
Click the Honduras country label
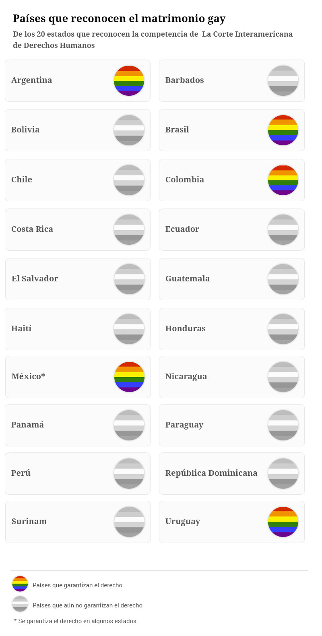click(x=185, y=328)
